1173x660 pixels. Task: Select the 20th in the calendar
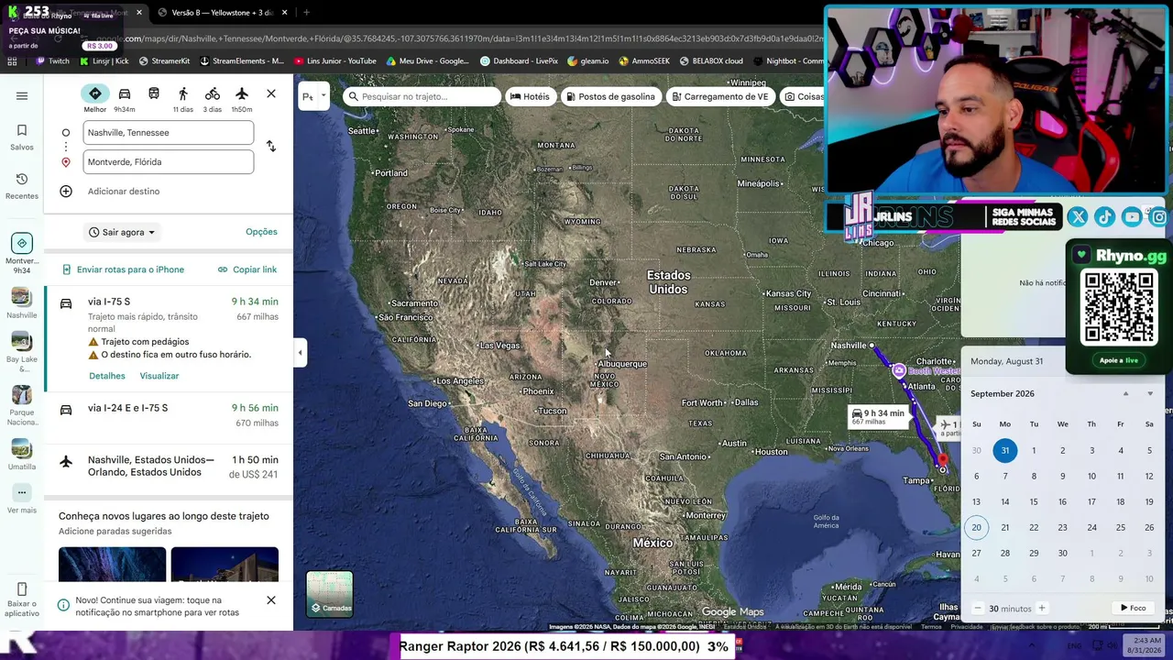click(976, 527)
